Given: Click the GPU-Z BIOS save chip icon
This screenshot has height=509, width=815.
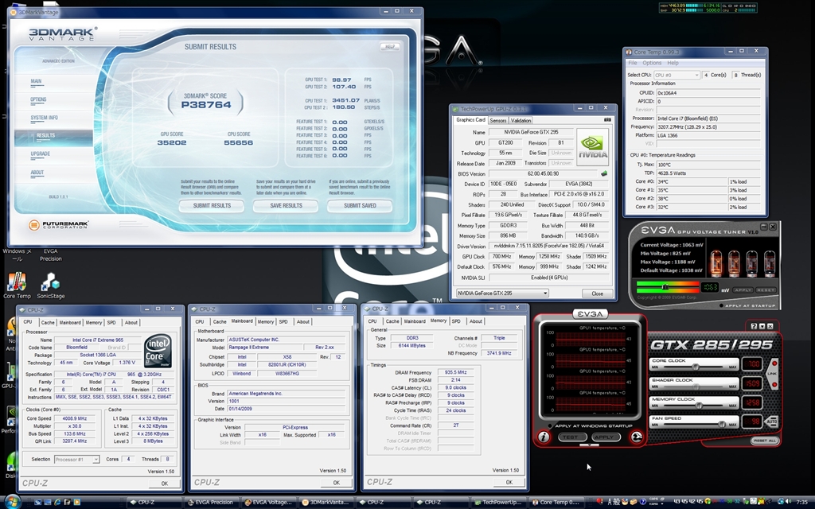Looking at the screenshot, I should 604,173.
